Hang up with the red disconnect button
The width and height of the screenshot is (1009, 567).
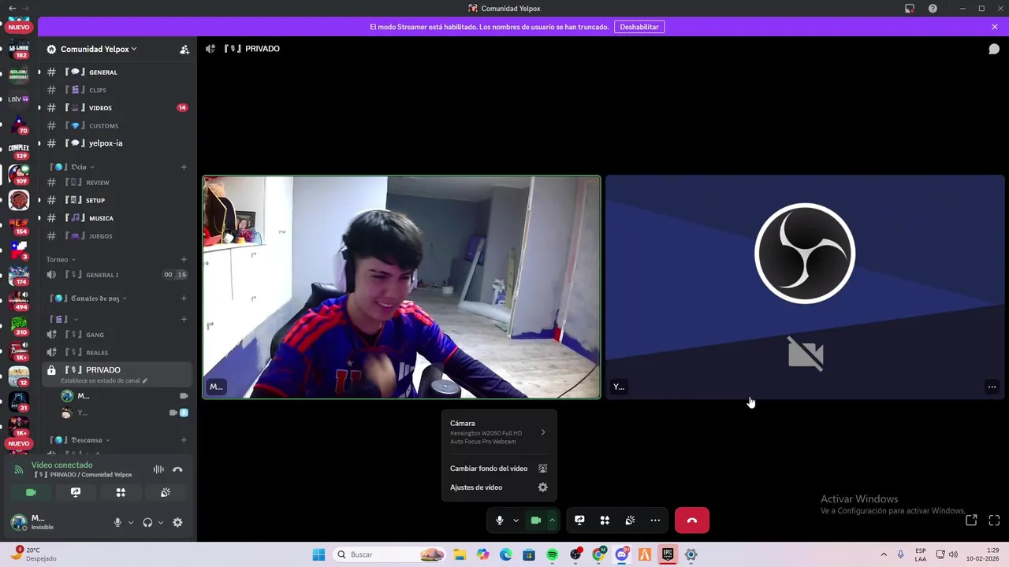[x=692, y=521]
